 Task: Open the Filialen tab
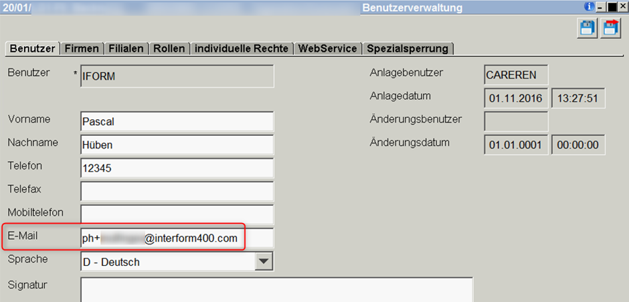click(126, 48)
